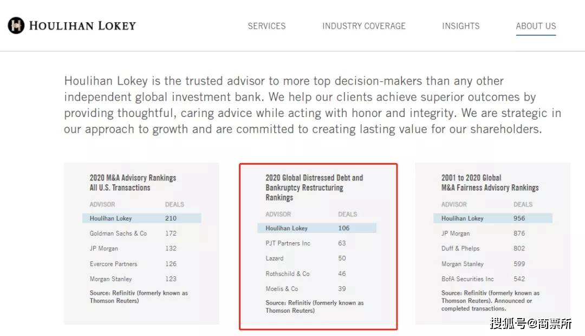Click the Global M&A Fairness Advisory Rankings heading
585x336 pixels.
click(x=490, y=183)
